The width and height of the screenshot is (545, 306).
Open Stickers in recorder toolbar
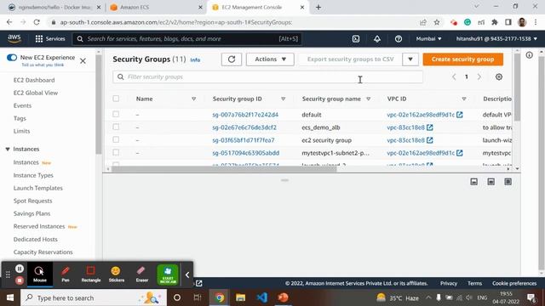click(x=116, y=274)
